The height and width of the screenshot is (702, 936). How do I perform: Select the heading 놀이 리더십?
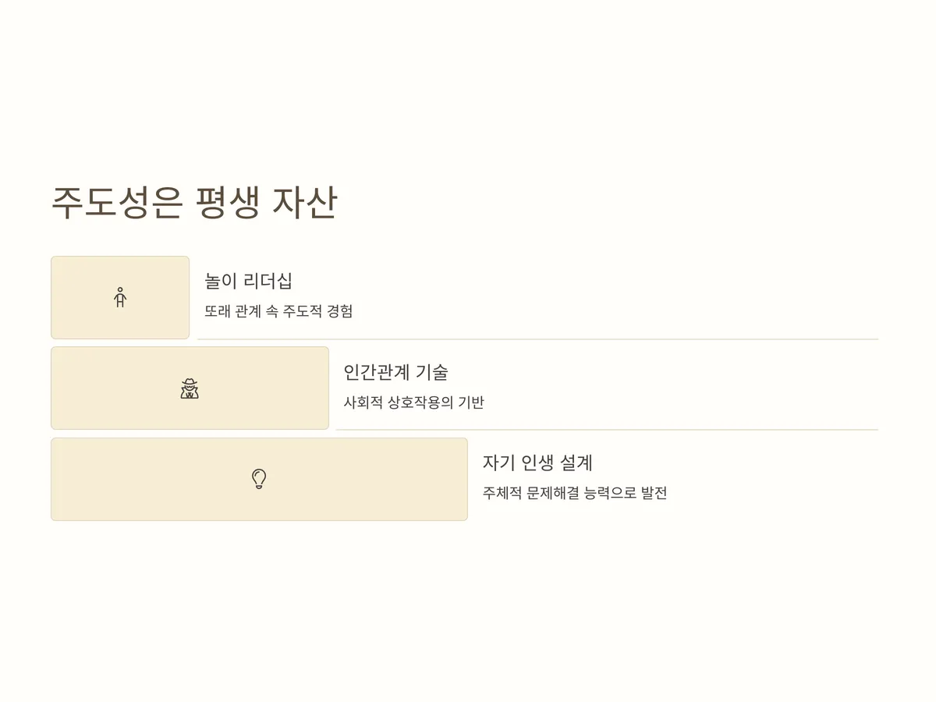pyautogui.click(x=249, y=281)
